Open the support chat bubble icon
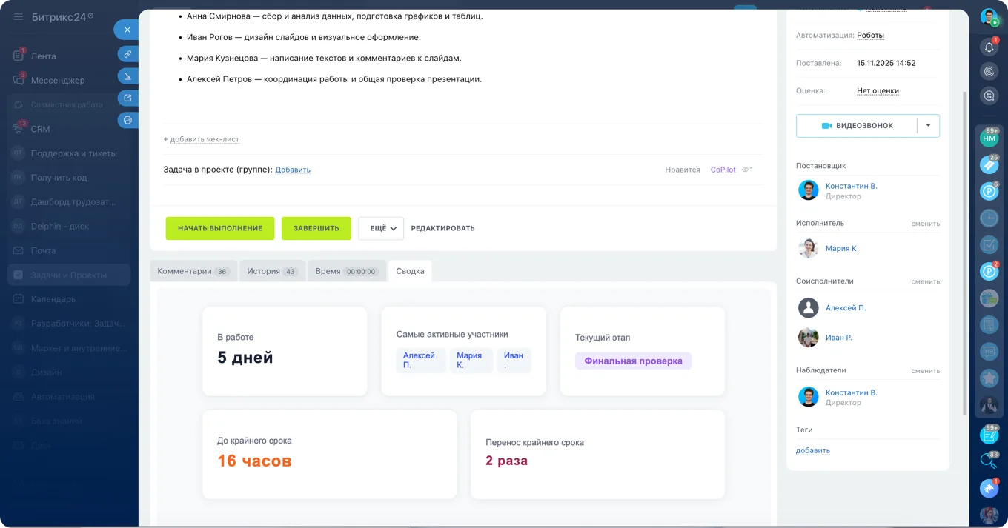 pos(989,96)
